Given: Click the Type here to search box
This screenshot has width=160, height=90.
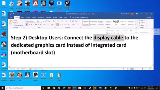Looking at the screenshot, I should [x=23, y=88].
